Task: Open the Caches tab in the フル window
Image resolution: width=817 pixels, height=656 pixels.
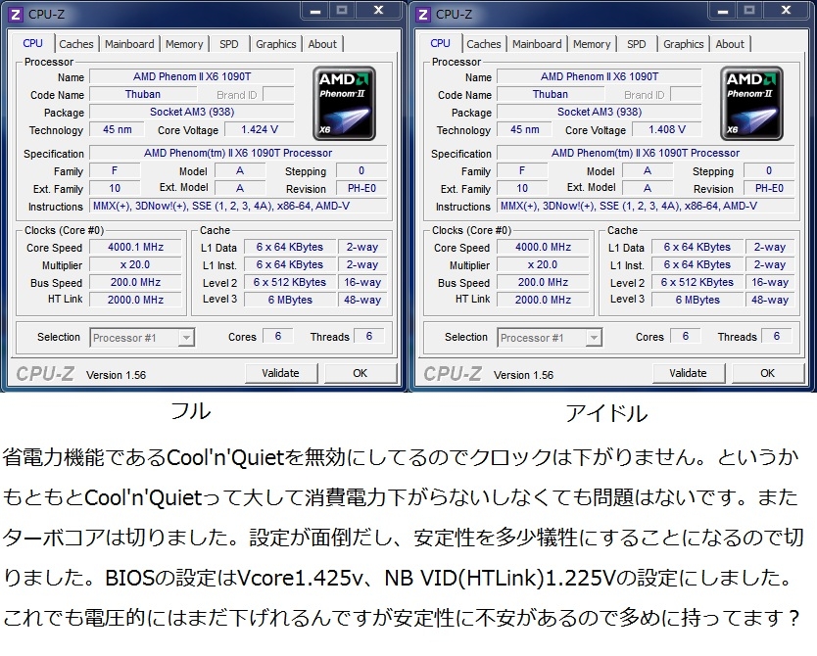Action: (76, 44)
